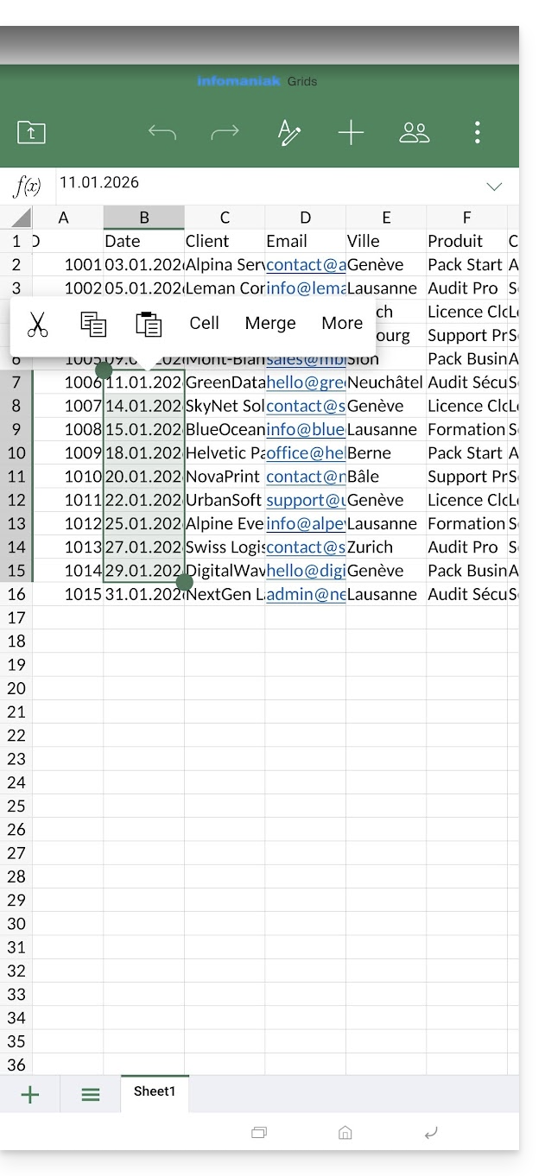545x1176 pixels.
Task: Open the file folder icon
Action: pos(31,132)
